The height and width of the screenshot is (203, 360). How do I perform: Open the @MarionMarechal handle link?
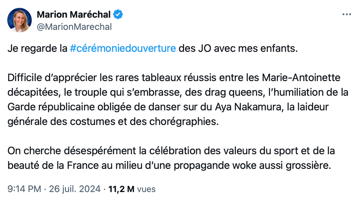click(74, 27)
